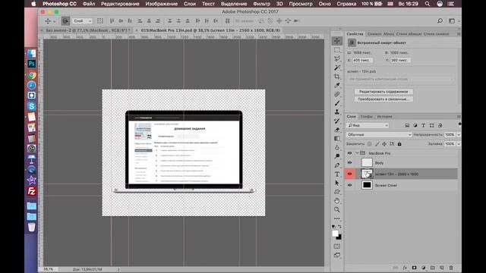Open the layer filter kind dropdown
Screen dimensions: 486x273
pyautogui.click(x=368, y=125)
